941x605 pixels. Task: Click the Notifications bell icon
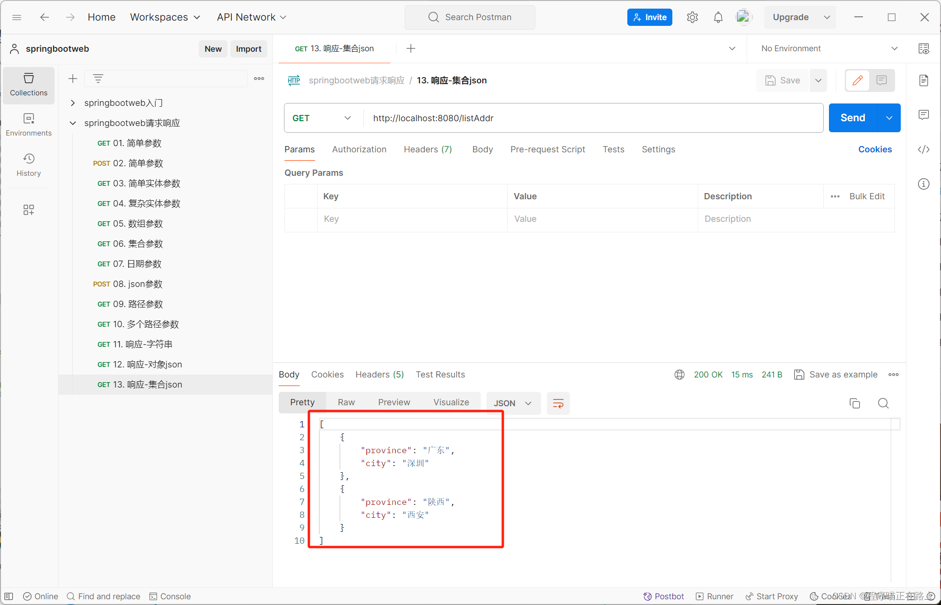717,17
